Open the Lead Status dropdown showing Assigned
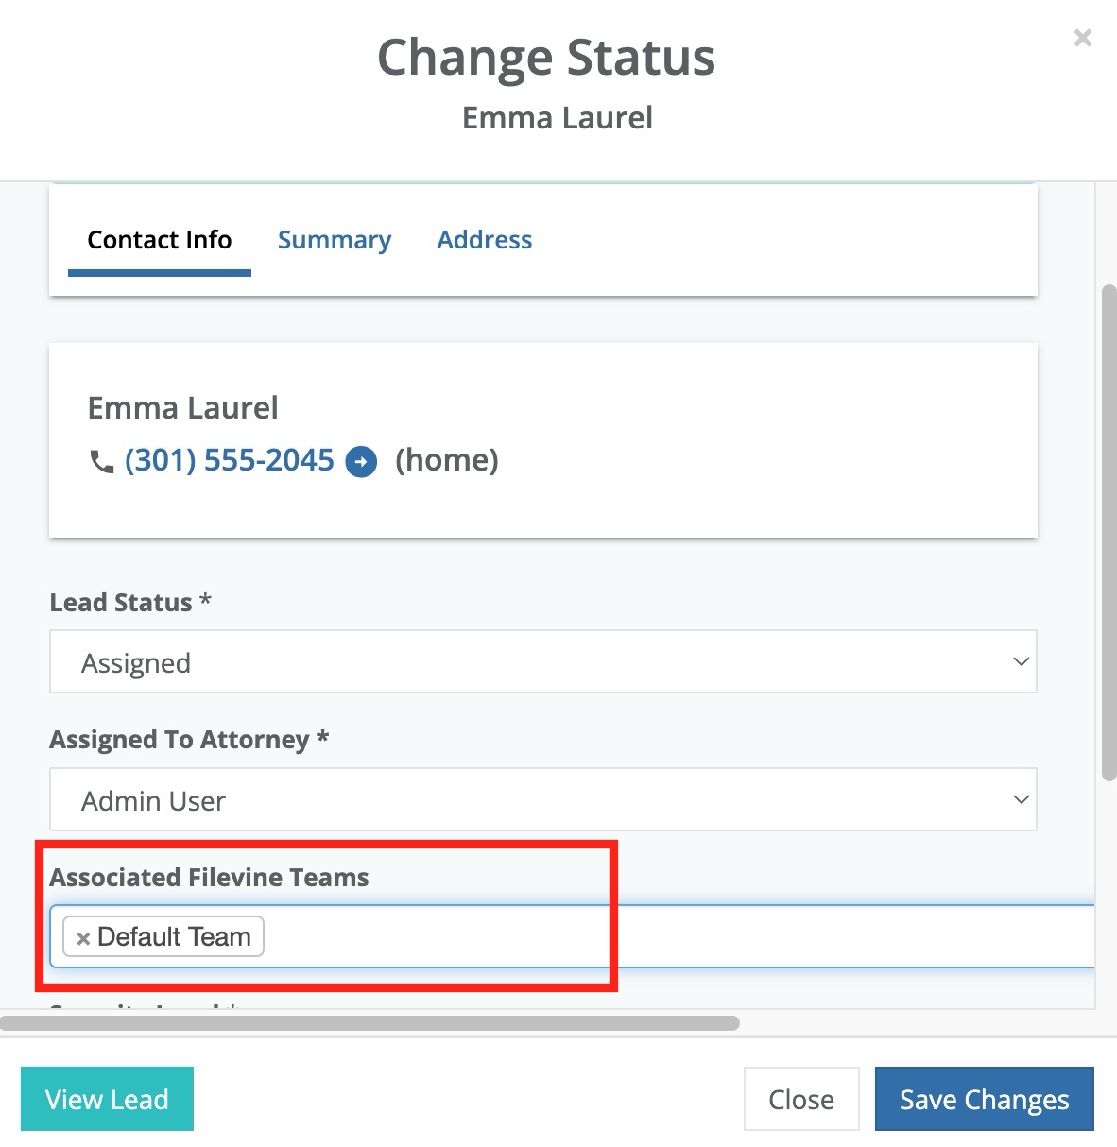 [543, 661]
